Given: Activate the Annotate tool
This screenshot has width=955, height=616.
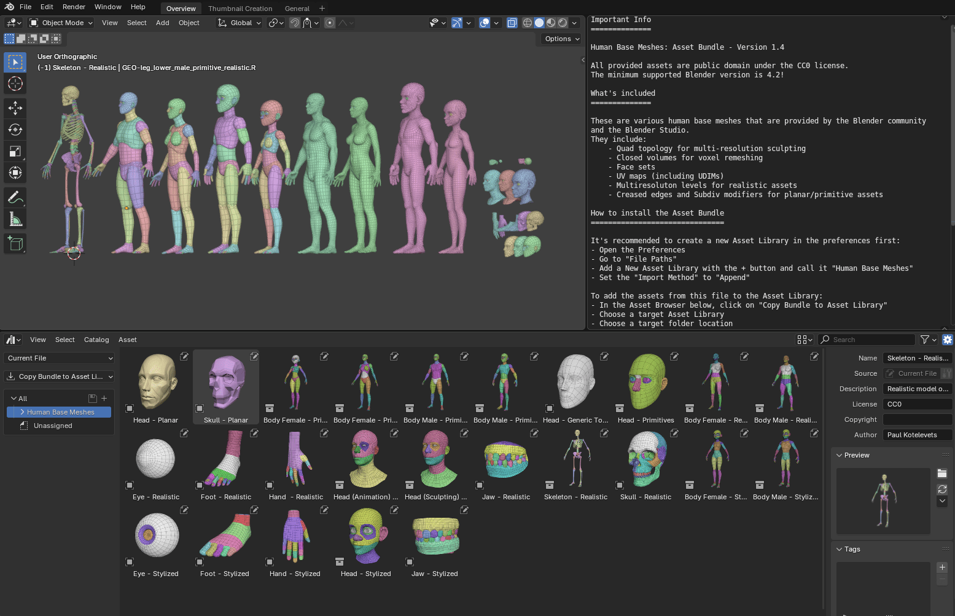Looking at the screenshot, I should pyautogui.click(x=15, y=197).
